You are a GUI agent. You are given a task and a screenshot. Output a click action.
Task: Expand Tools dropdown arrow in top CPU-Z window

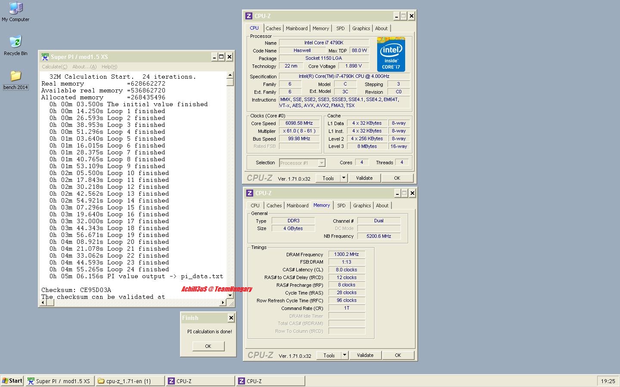click(x=344, y=178)
